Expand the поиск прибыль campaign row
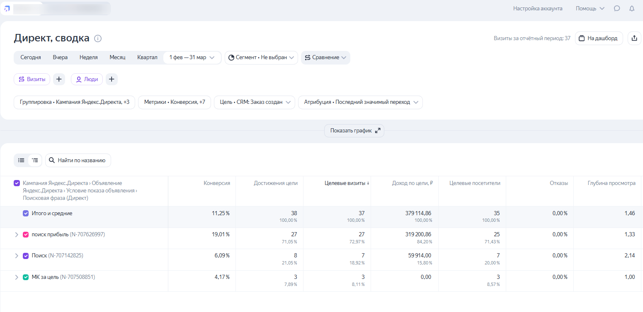 (17, 235)
